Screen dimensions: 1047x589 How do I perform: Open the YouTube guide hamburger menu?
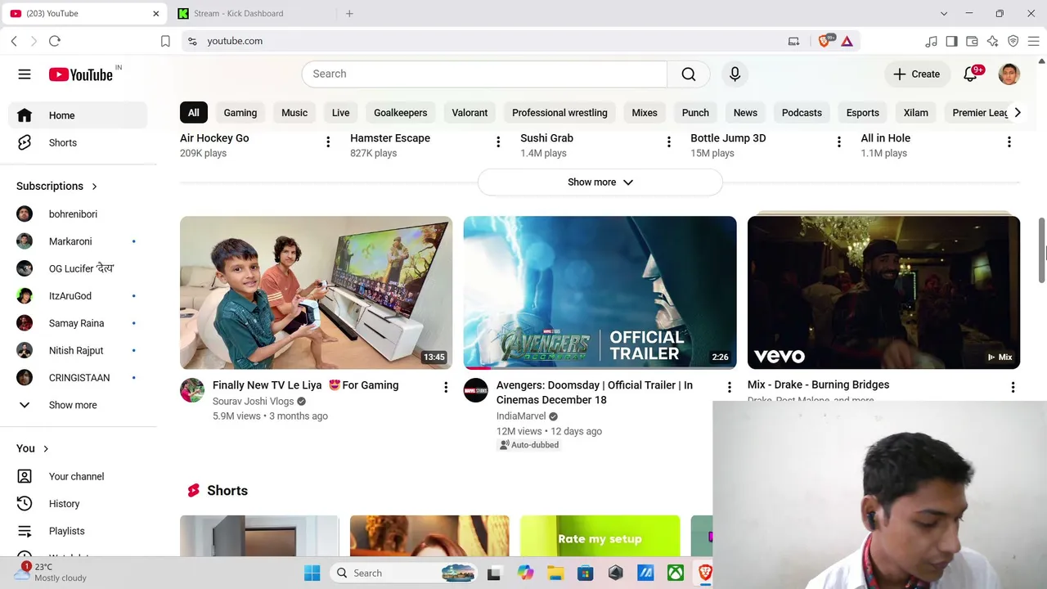click(x=25, y=74)
